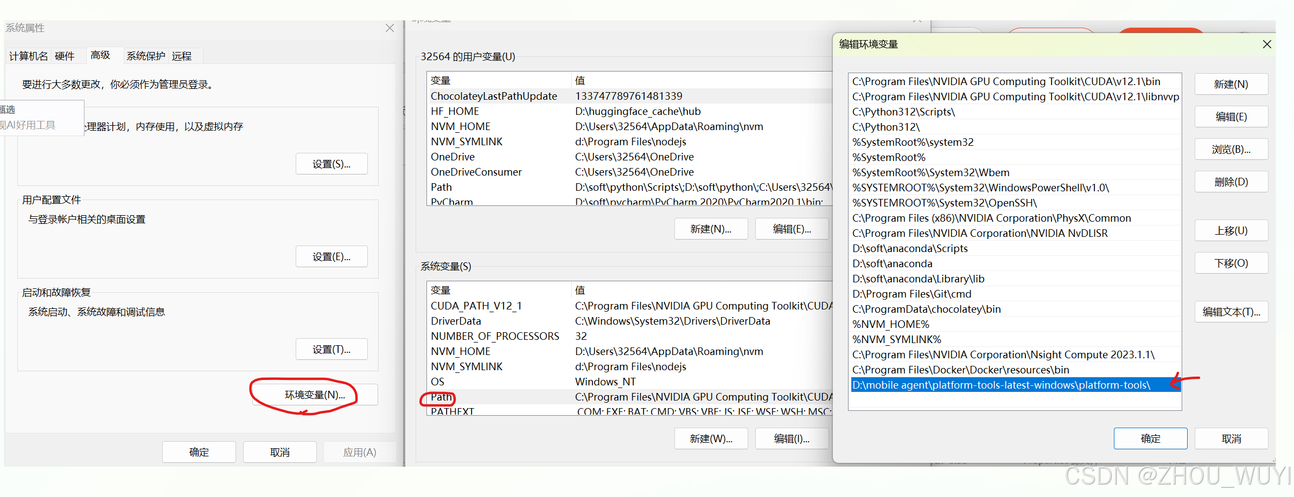The width and height of the screenshot is (1294, 497).
Task: Close the 系统属性 window
Action: point(390,28)
